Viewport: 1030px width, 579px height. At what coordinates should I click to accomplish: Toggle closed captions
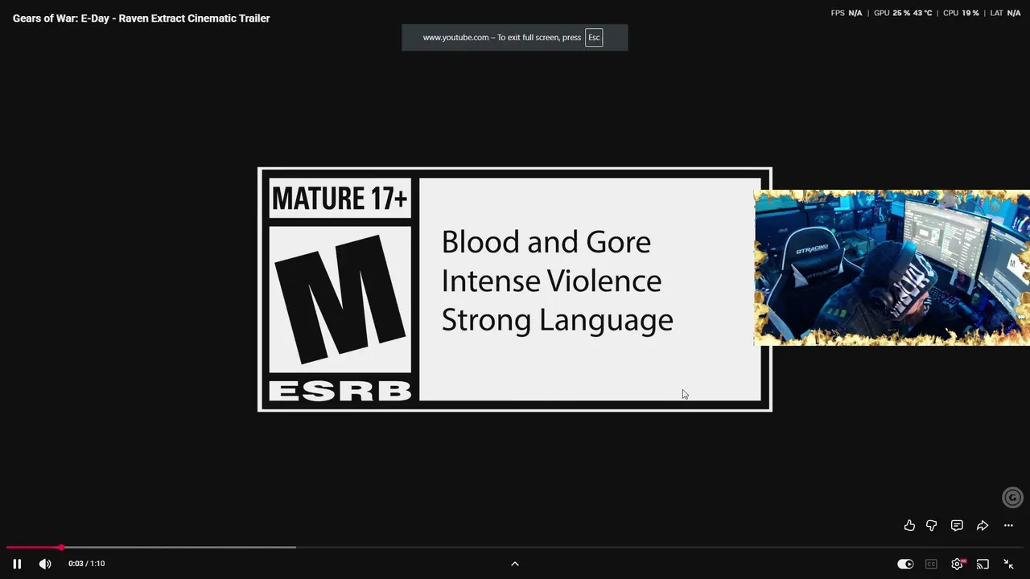click(x=931, y=564)
